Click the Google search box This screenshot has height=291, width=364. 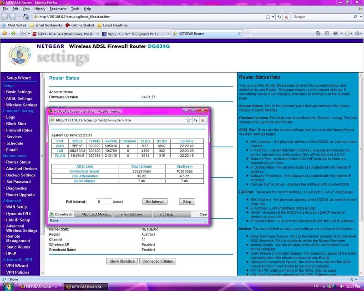[323, 17]
